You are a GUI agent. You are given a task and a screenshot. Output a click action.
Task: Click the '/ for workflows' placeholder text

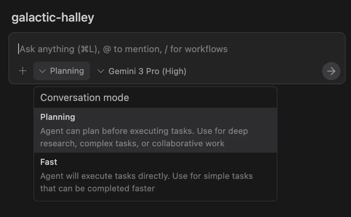pos(199,49)
